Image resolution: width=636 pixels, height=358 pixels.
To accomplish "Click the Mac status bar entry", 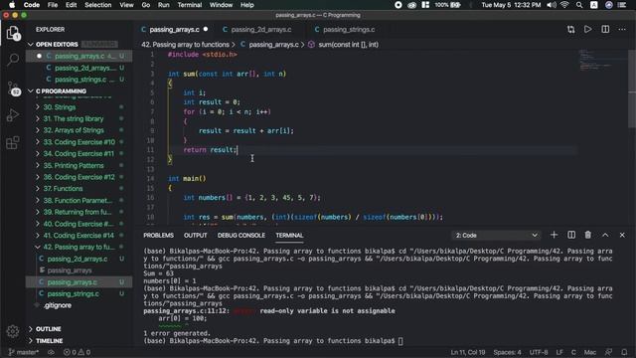I will (x=590, y=352).
